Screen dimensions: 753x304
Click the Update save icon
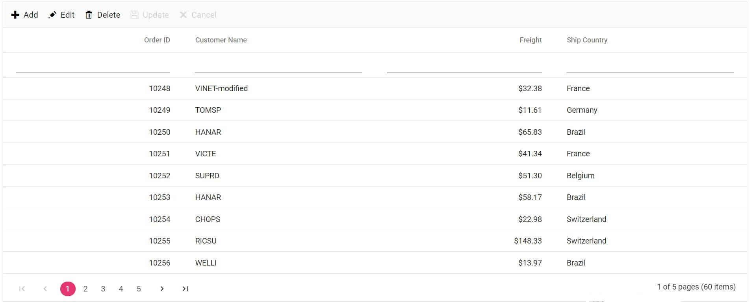point(134,15)
